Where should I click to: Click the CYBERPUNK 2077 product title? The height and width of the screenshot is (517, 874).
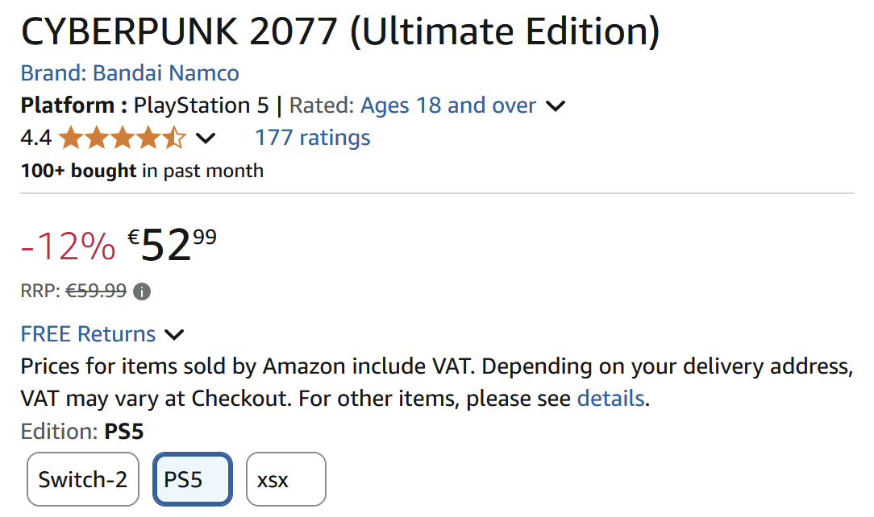[340, 31]
